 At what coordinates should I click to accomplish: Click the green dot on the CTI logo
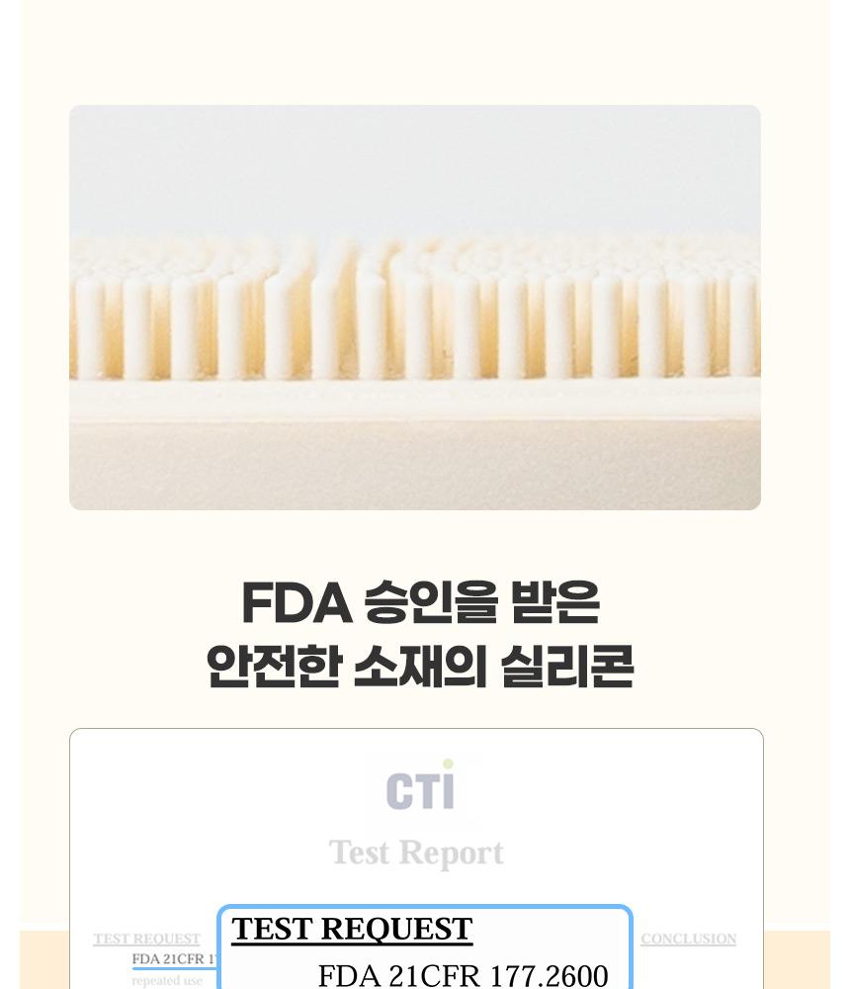tap(448, 764)
